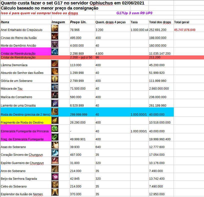The height and width of the screenshot is (197, 204).
Task: Select the Roda do Destino item icon
Action: (x=55, y=111)
